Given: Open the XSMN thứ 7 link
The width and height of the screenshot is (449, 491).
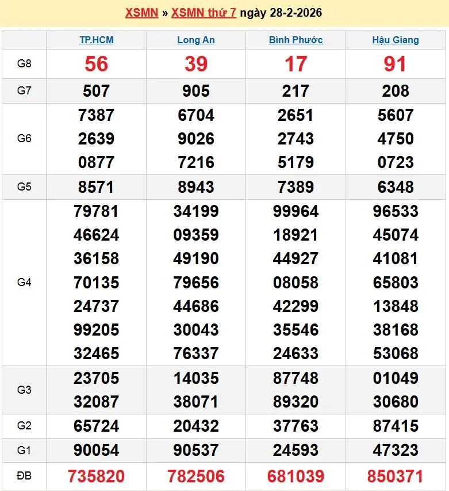Looking at the screenshot, I should pyautogui.click(x=204, y=13).
